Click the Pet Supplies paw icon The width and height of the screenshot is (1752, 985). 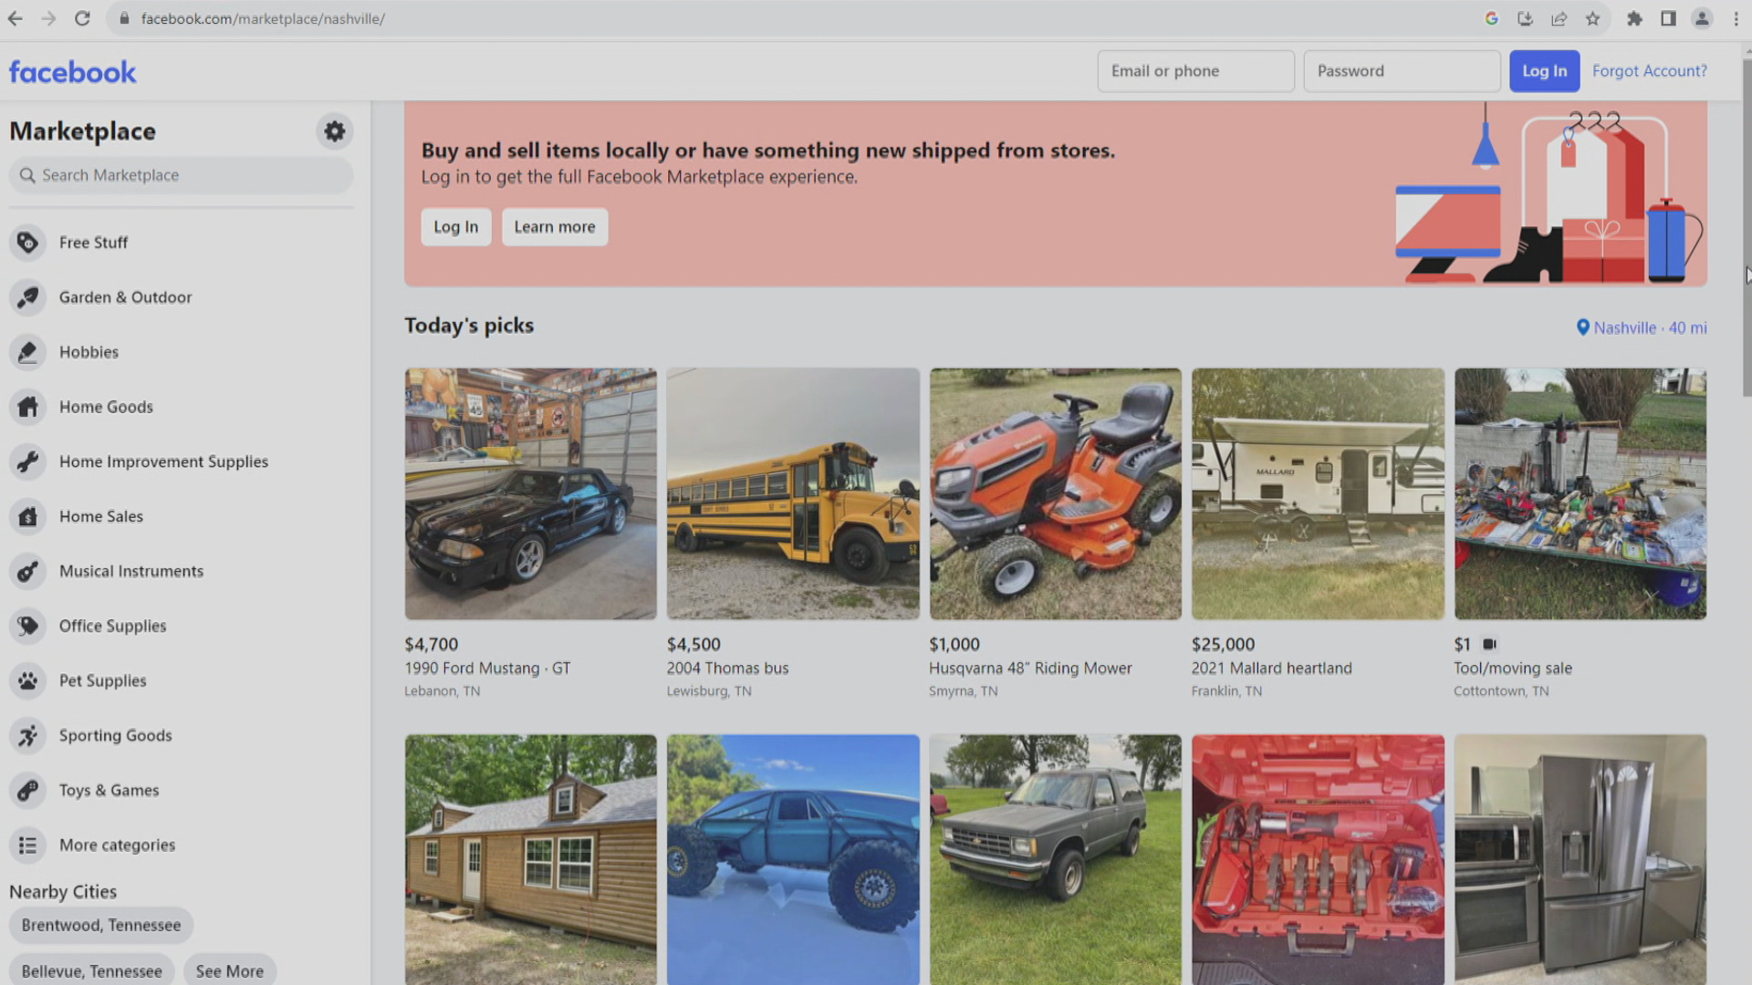coord(28,680)
